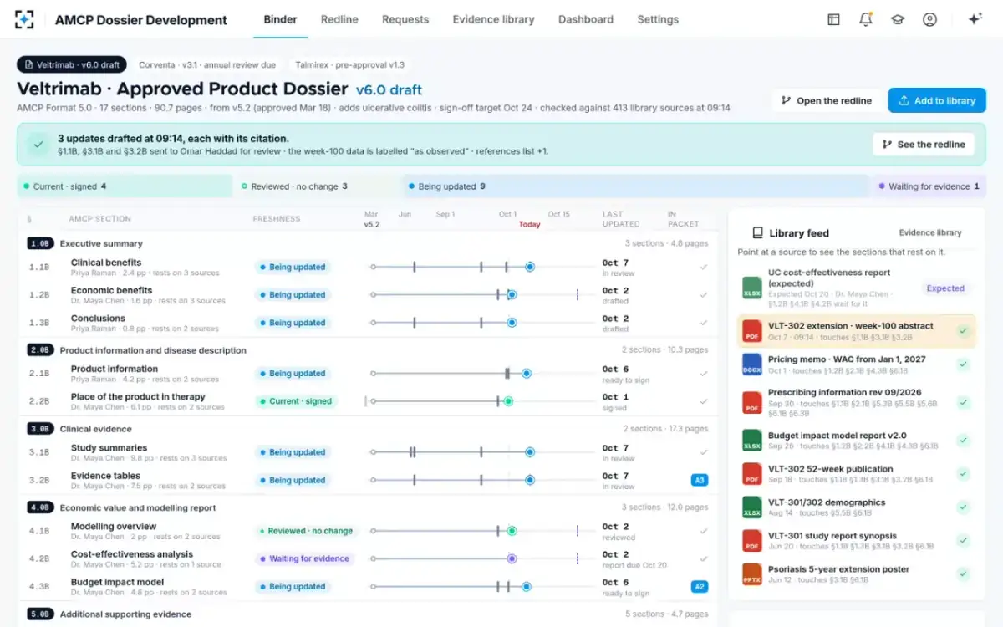This screenshot has height=627, width=1003.
Task: Click the blue timeline dot for Clinical benefits
Action: tap(530, 267)
